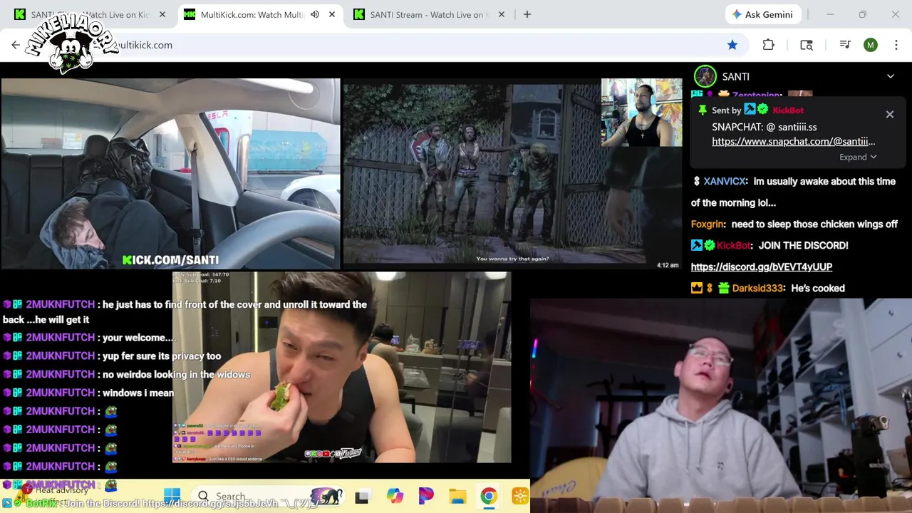Open the discord.gg/bVEVT4yUUP link
Viewport: 912px width, 513px height.
762,266
